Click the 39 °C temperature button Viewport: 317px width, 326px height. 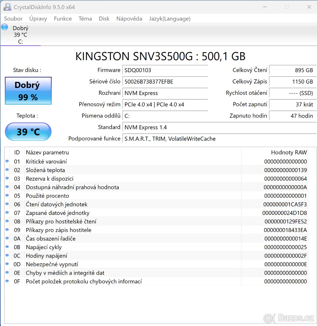pos(28,132)
